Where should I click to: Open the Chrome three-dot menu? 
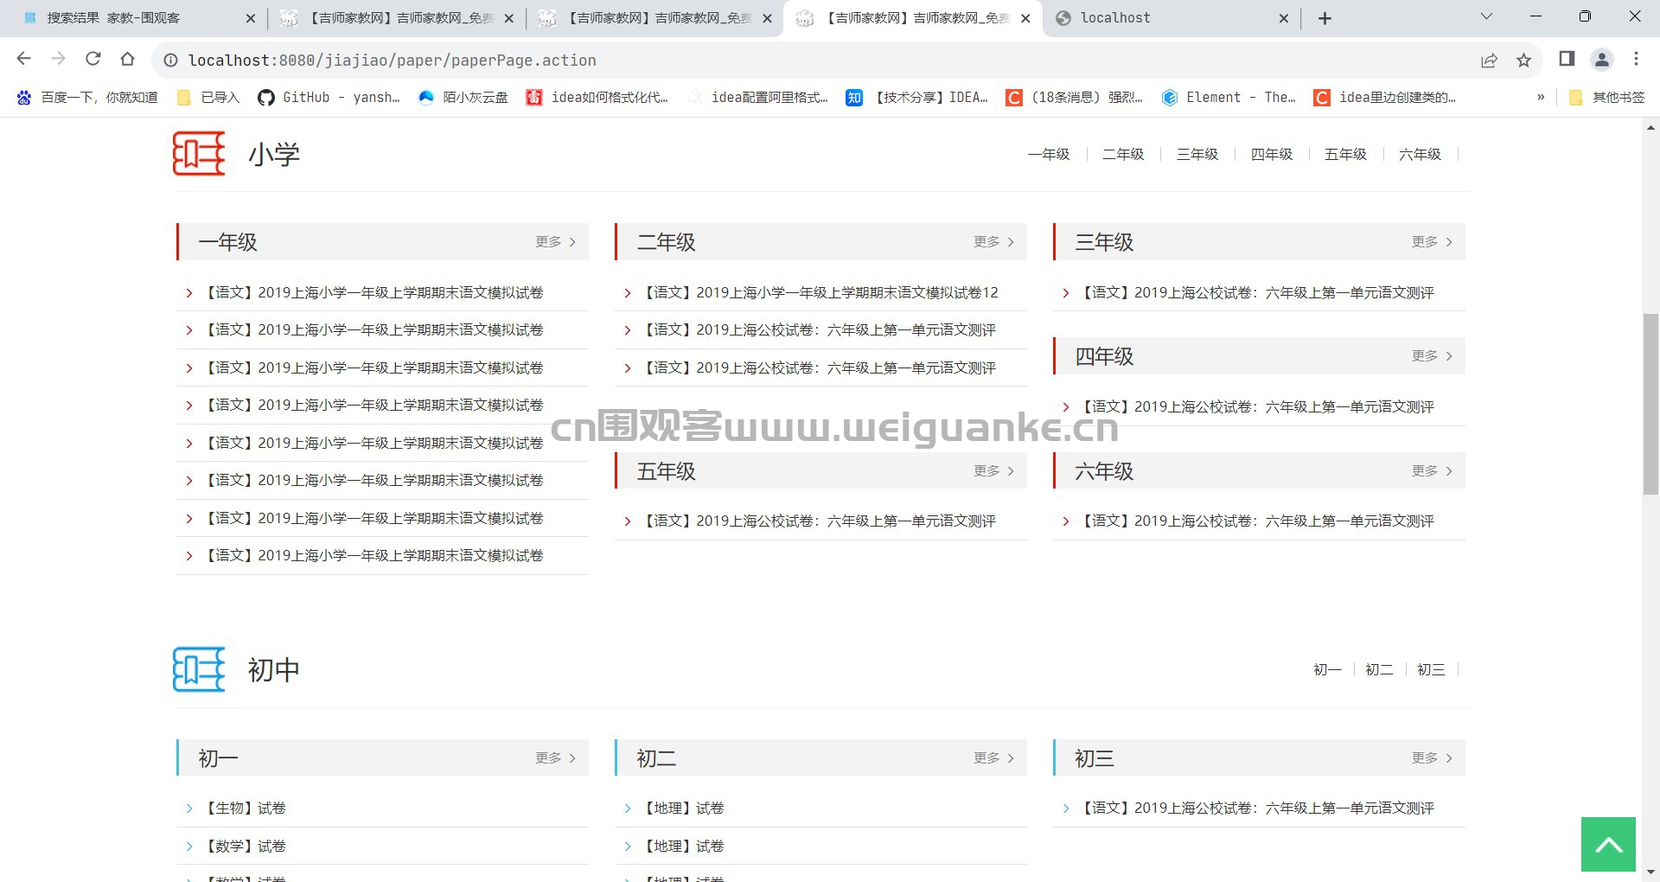tap(1636, 59)
